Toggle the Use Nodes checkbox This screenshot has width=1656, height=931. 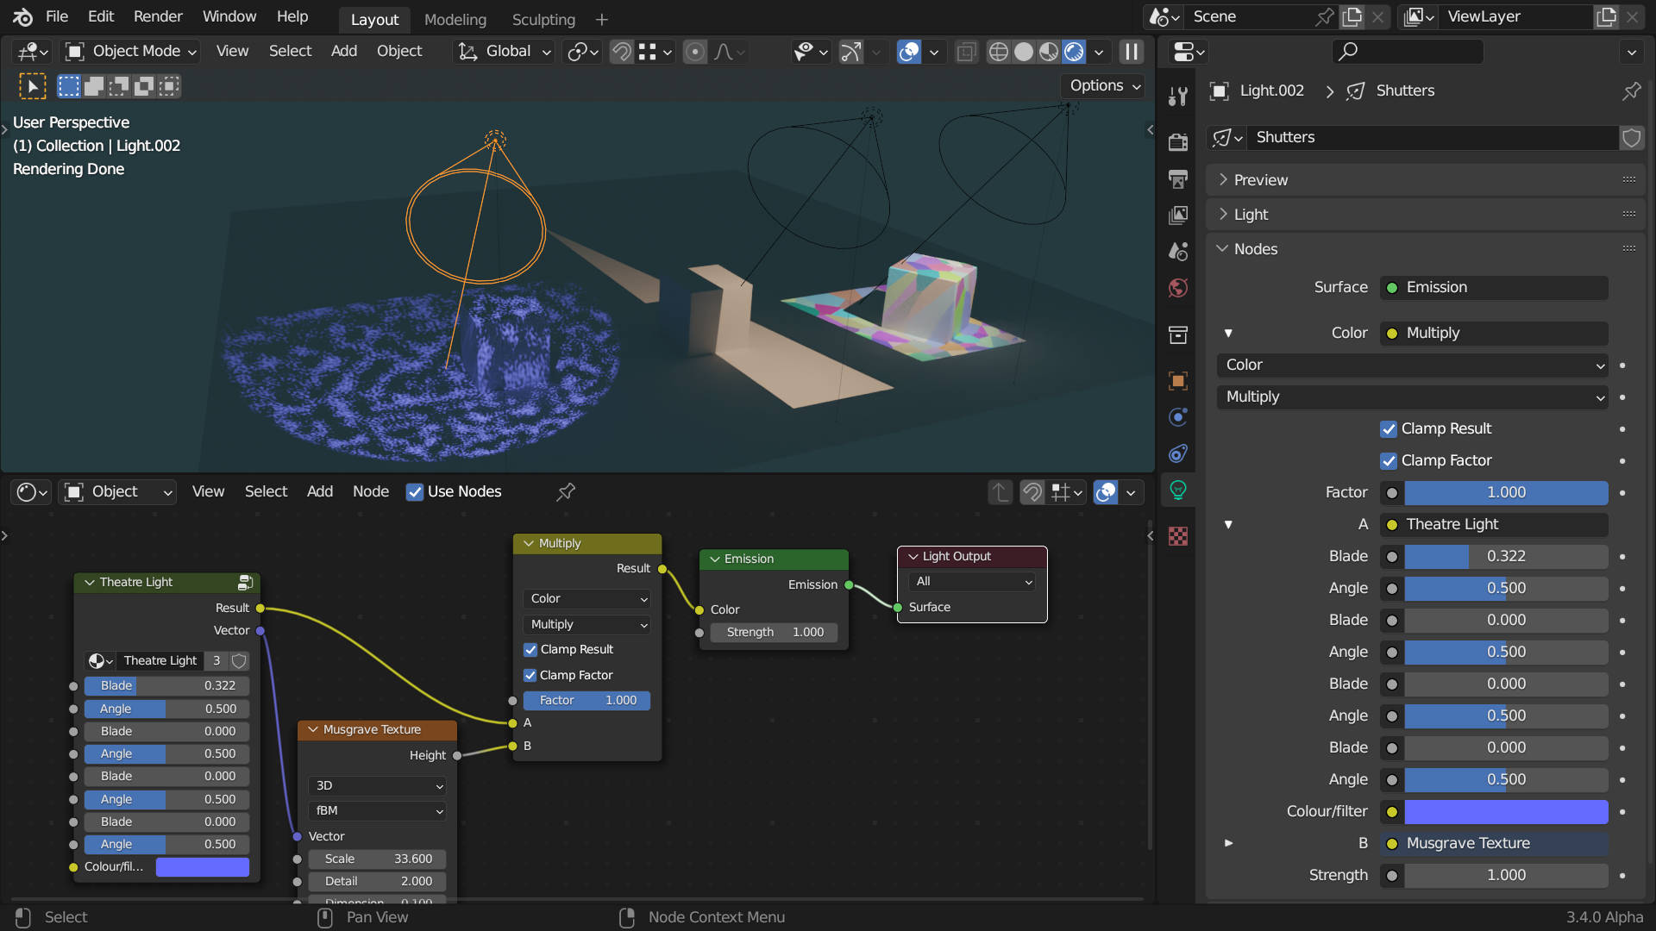tap(415, 491)
